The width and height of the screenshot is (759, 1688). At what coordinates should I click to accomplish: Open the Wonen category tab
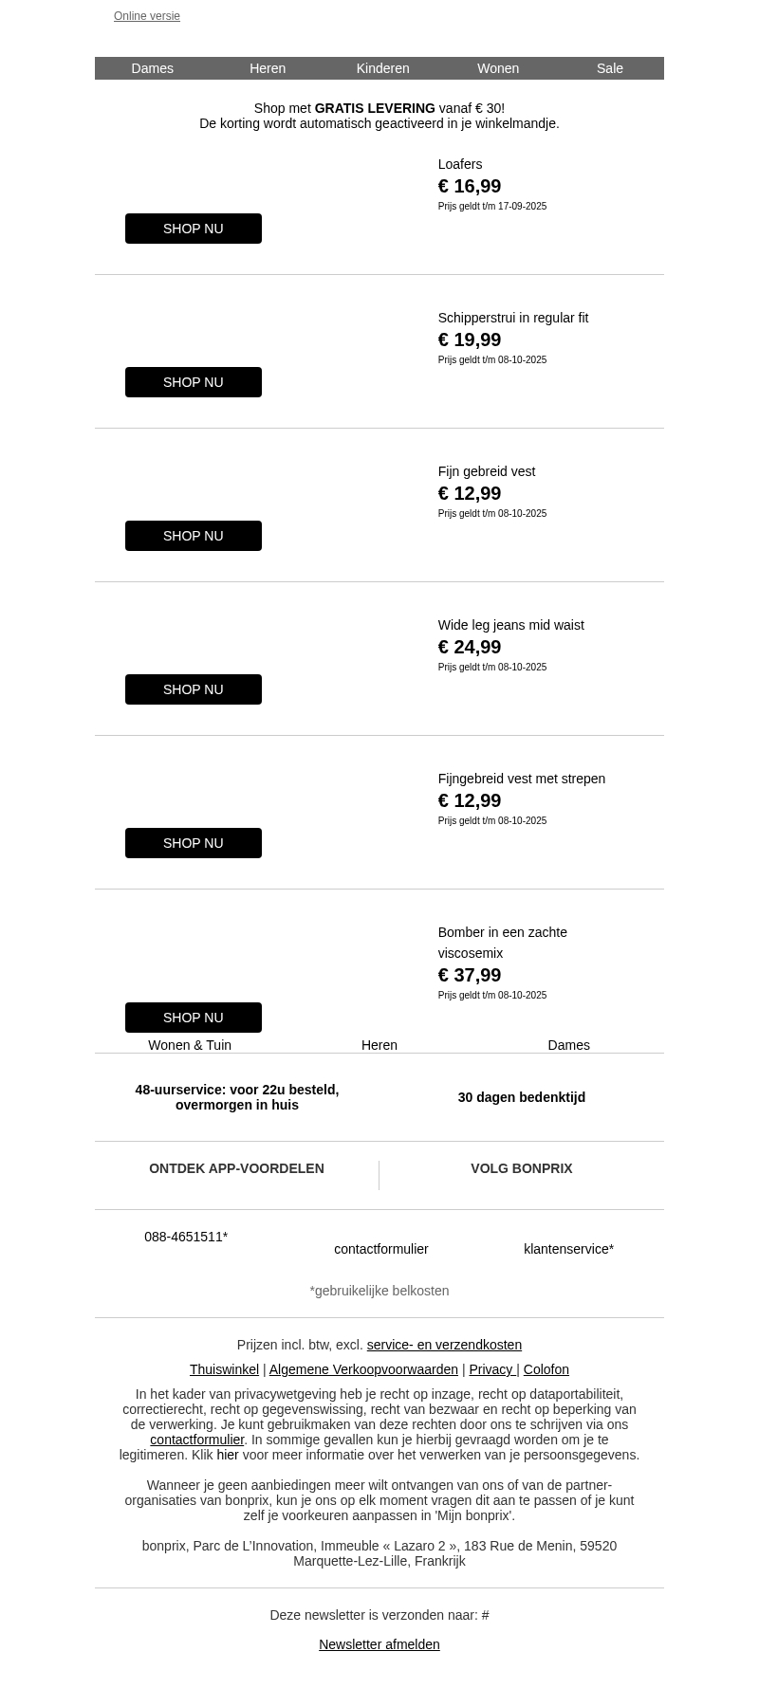point(497,68)
